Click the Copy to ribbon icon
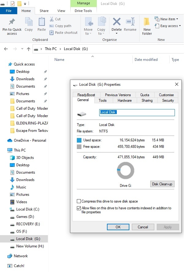The image size is (189, 272). (102, 22)
